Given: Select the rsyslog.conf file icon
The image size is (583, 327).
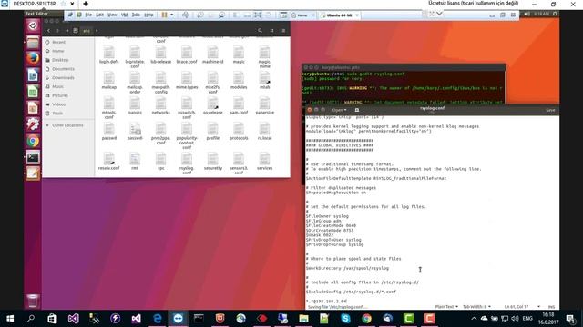Looking at the screenshot, I should tap(187, 163).
